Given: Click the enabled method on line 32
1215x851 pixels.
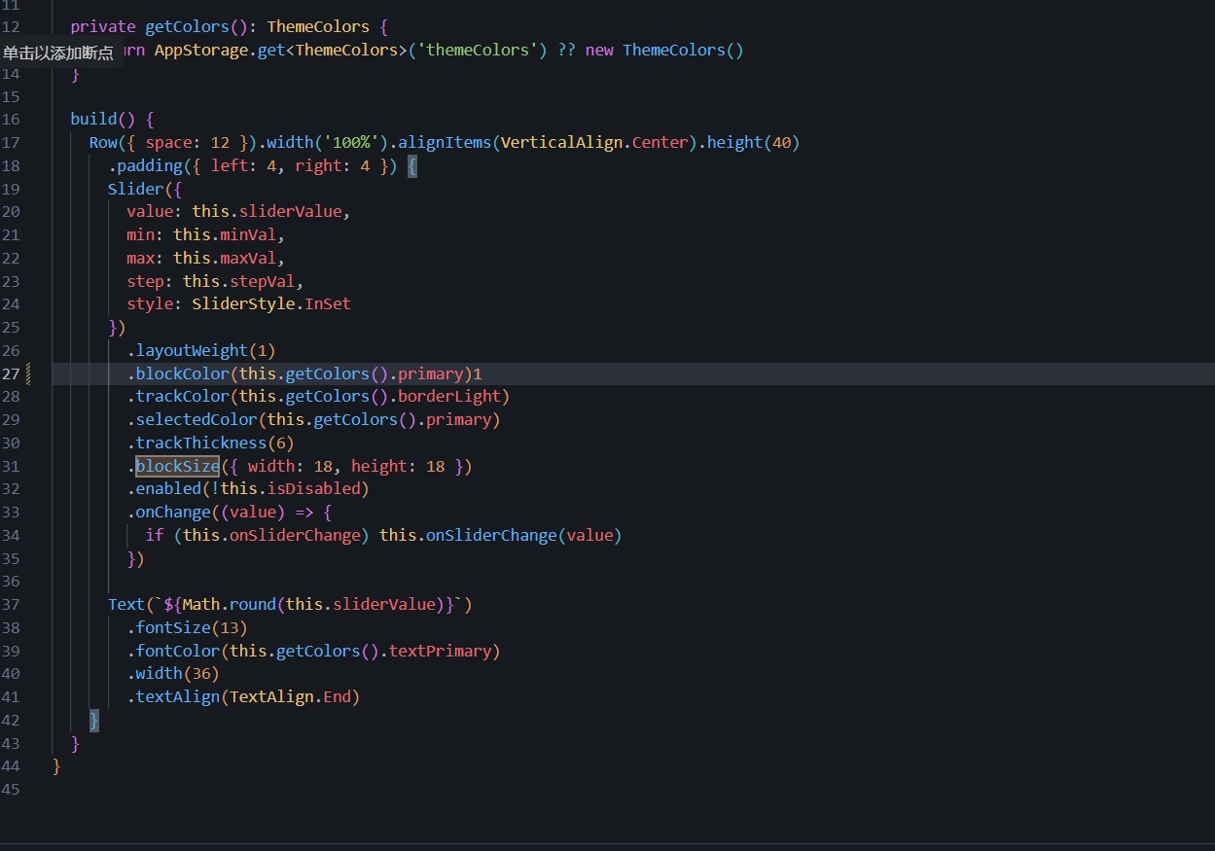Looking at the screenshot, I should 168,488.
